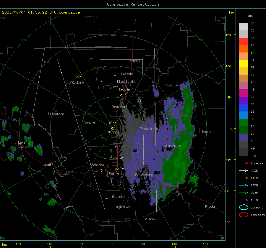This screenshot has height=248, width=266.
Task: Click the -150 tick on bottom axis
Action: [18, 244]
